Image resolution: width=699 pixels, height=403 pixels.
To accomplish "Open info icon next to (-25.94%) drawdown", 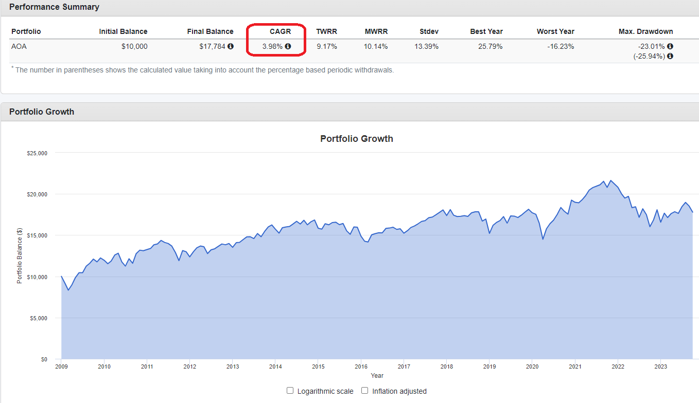I will (670, 56).
